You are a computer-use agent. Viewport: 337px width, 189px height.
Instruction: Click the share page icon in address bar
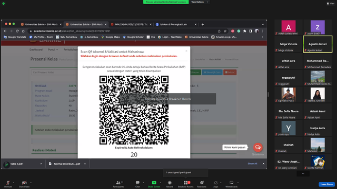tap(219, 31)
